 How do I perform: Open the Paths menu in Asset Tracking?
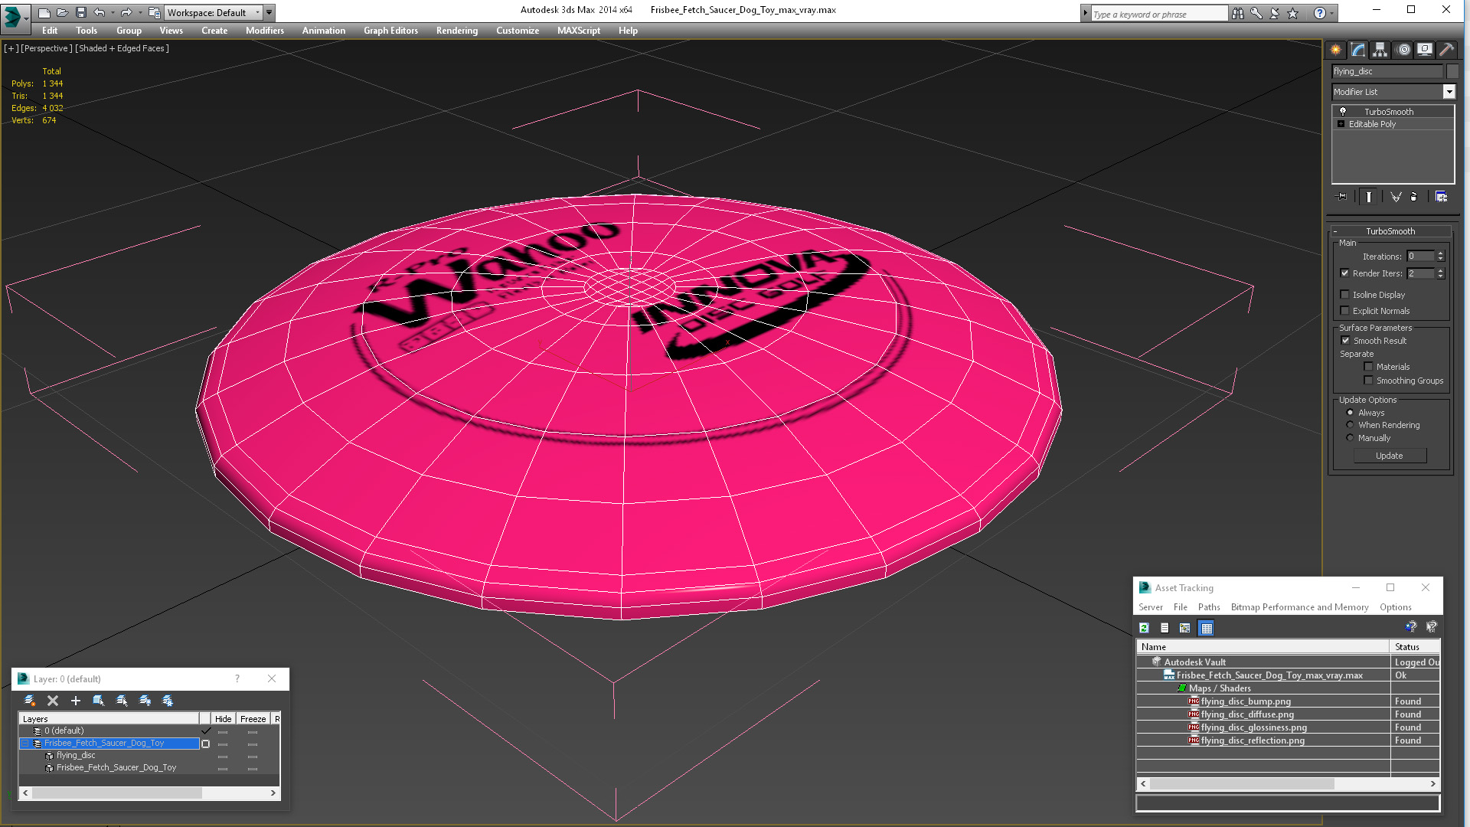[x=1209, y=607]
